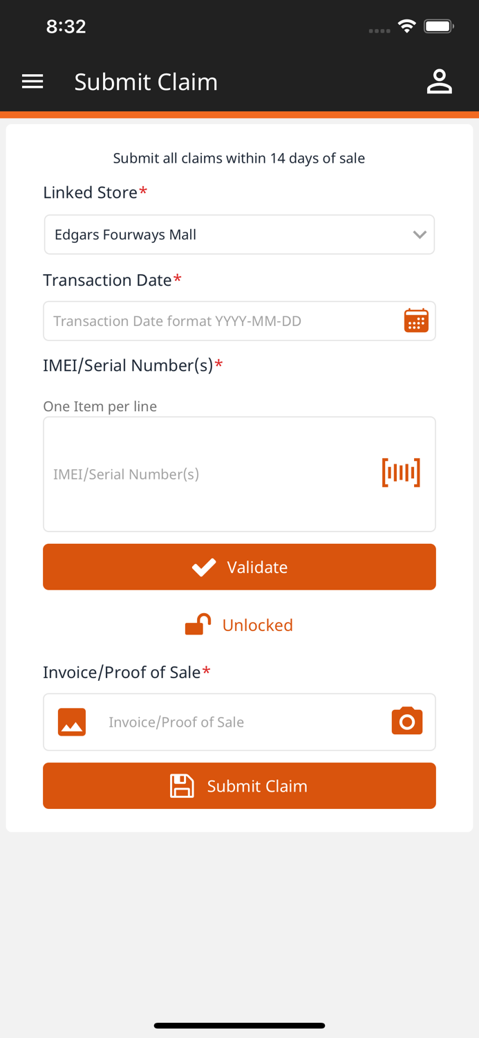
Task: Scan a barcode using the barcode icon
Action: pyautogui.click(x=401, y=472)
